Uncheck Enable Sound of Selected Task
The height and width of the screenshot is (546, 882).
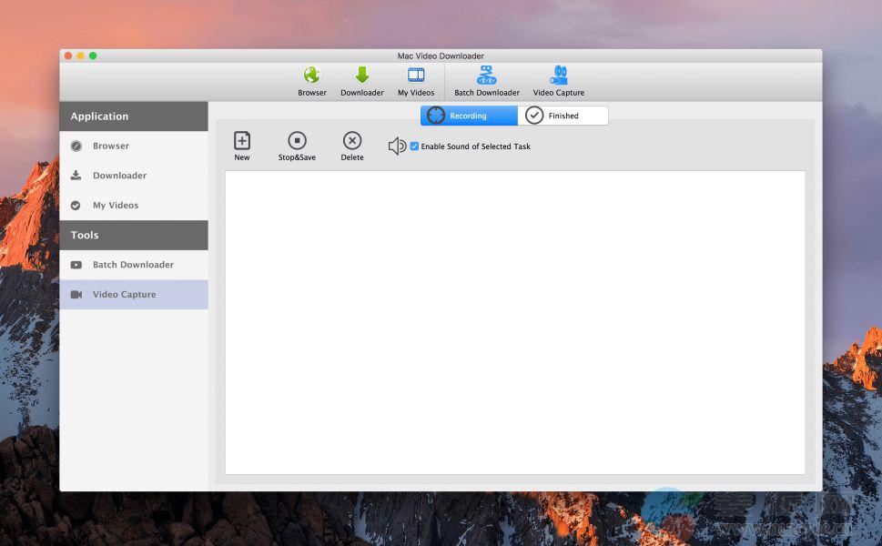(415, 147)
